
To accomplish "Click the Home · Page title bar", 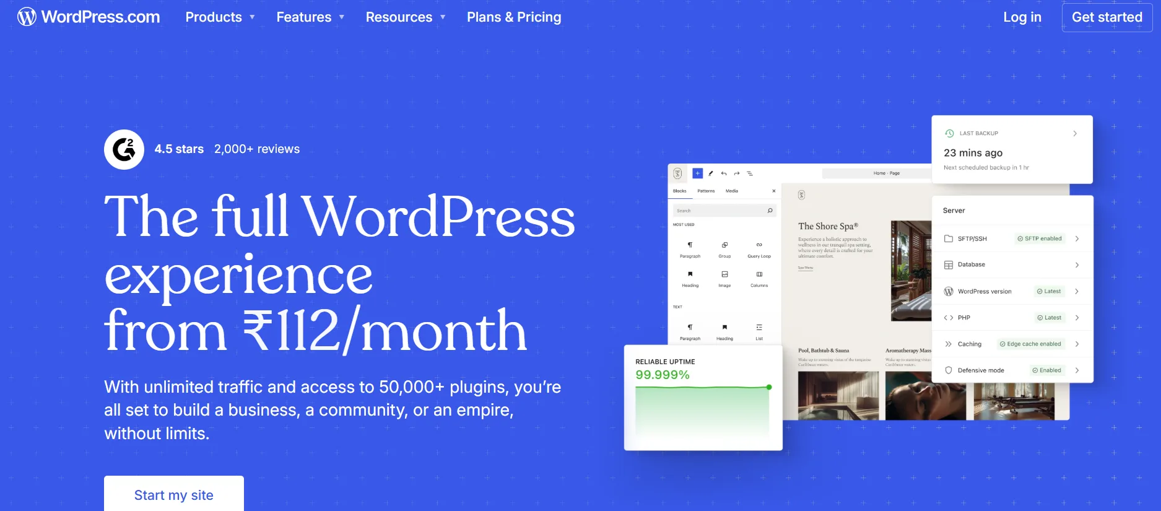I will point(876,173).
